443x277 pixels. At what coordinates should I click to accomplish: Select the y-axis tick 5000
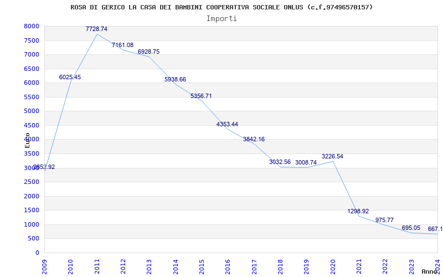[x=32, y=111]
